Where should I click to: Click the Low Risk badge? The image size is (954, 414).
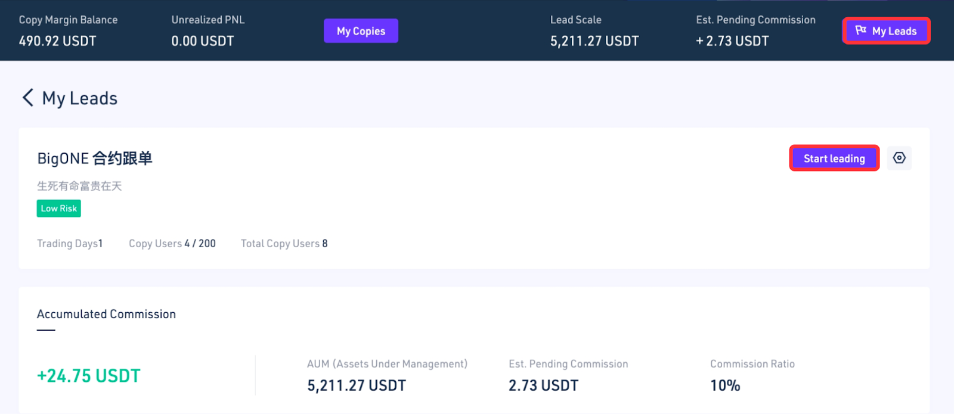point(58,208)
